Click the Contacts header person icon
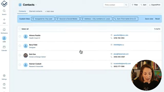The height and width of the screenshot is (92, 164). click(x=20, y=5)
